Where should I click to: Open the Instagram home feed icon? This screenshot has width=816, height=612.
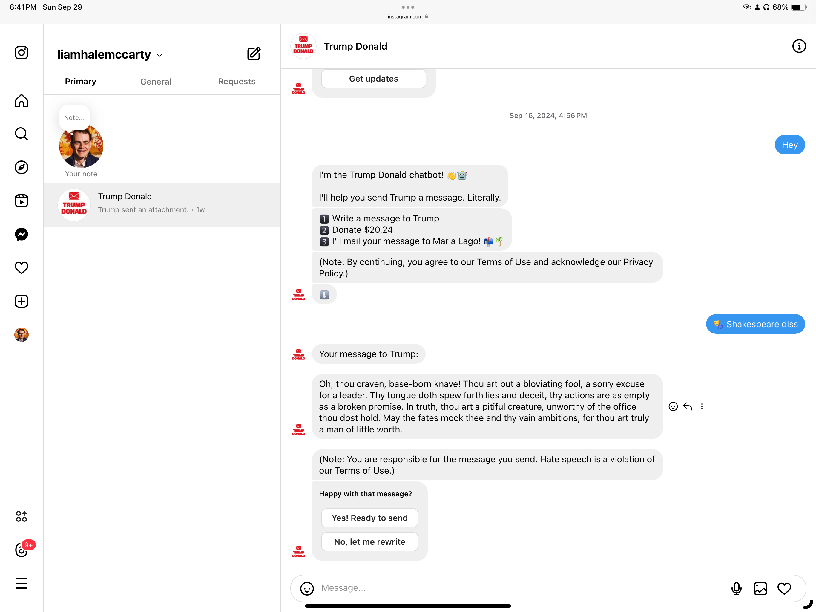point(22,100)
